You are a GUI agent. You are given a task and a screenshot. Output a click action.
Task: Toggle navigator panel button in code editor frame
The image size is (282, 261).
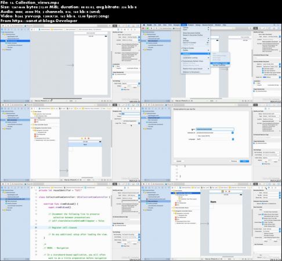[x=129, y=184]
